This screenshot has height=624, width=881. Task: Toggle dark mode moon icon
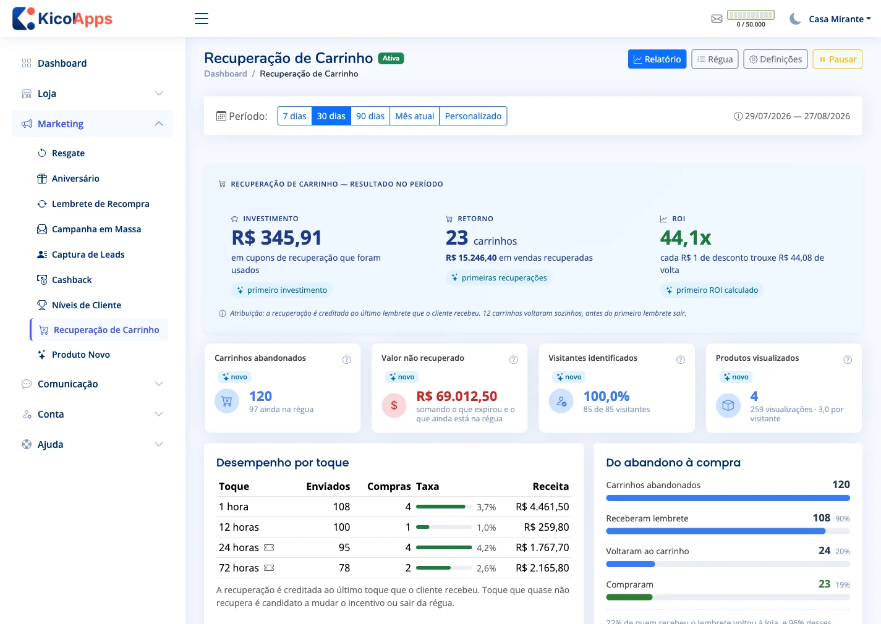[x=795, y=19]
